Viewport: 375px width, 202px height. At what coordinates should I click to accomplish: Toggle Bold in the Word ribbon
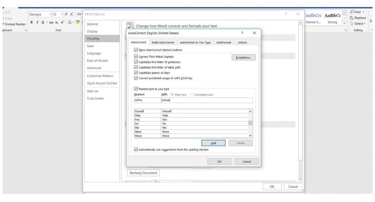coord(32,22)
